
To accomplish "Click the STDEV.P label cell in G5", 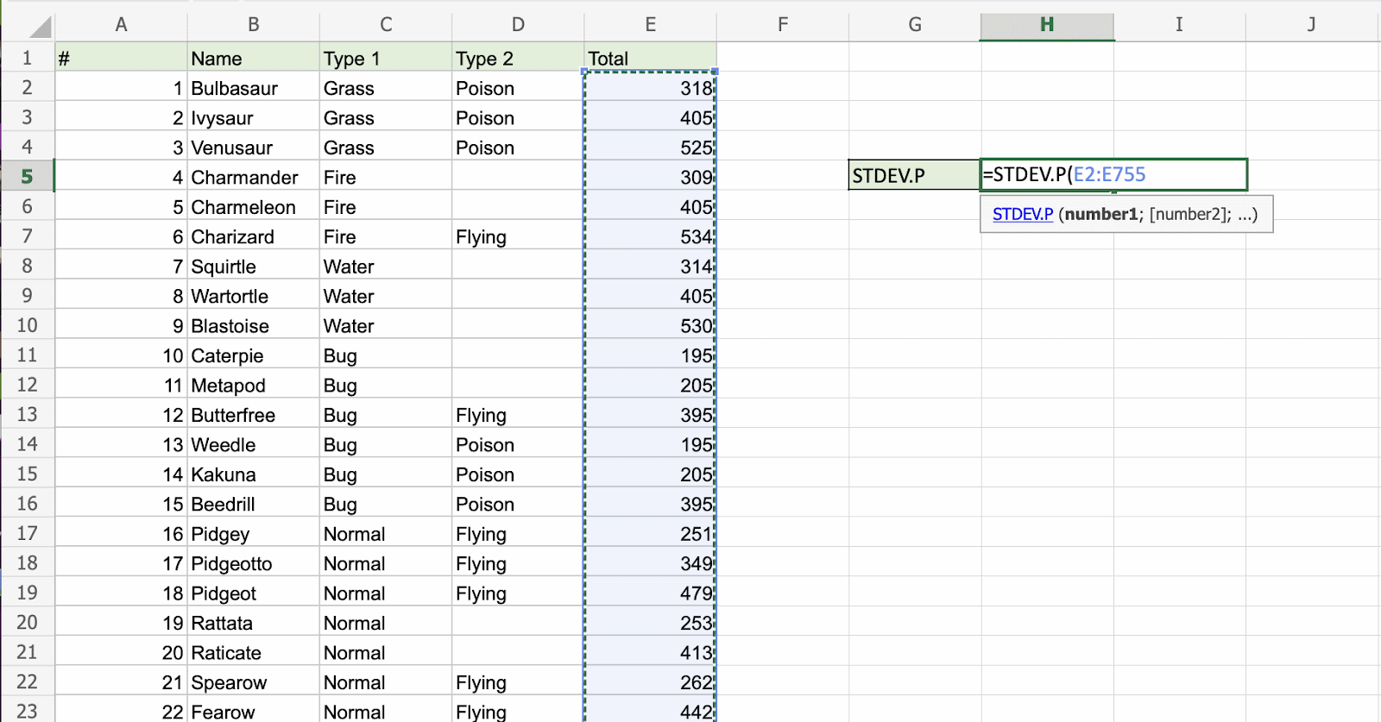I will click(x=913, y=176).
